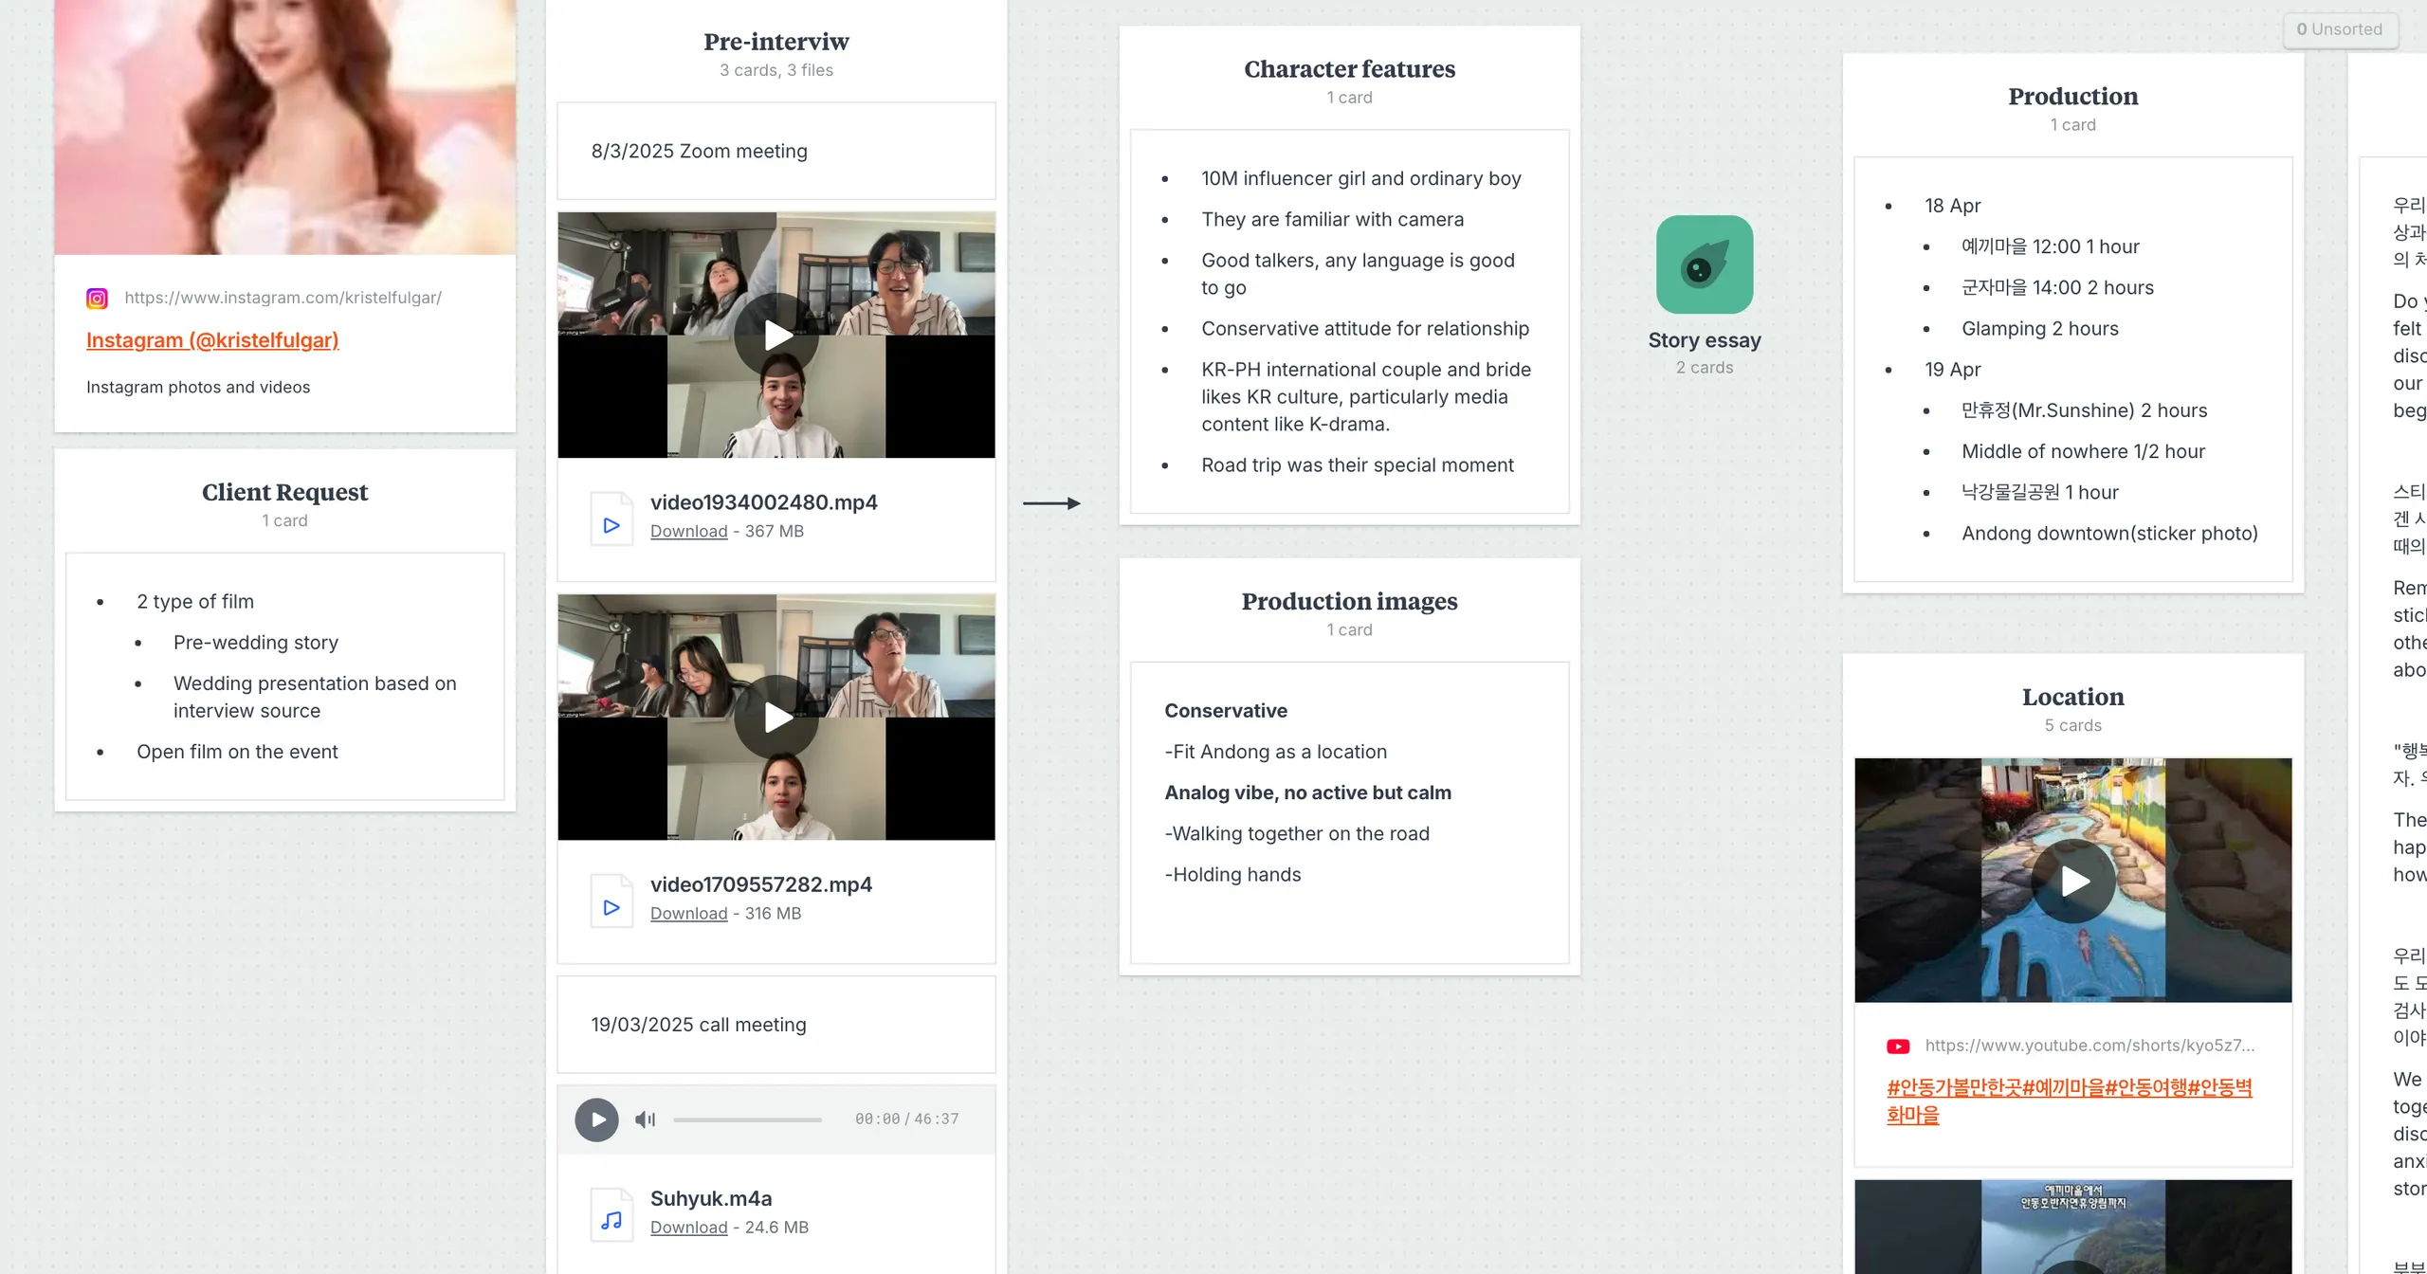Open the 8/3/2025 Zoom meeting note

(x=776, y=152)
